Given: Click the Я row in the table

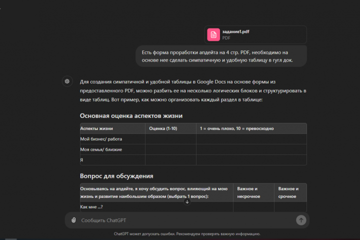Looking at the screenshot, I should (193, 160).
